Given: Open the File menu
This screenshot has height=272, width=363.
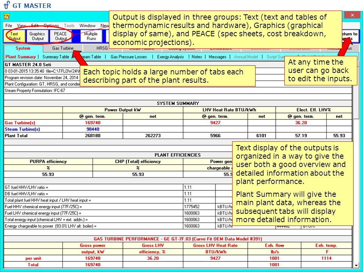Looking at the screenshot, I should tap(9, 25).
